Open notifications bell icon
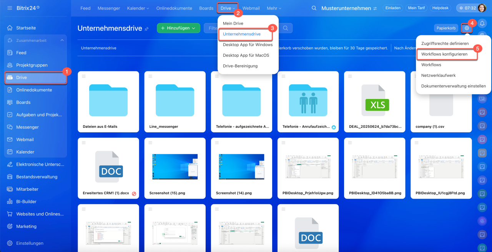Image resolution: width=492 pixels, height=252 pixels. coord(482,24)
